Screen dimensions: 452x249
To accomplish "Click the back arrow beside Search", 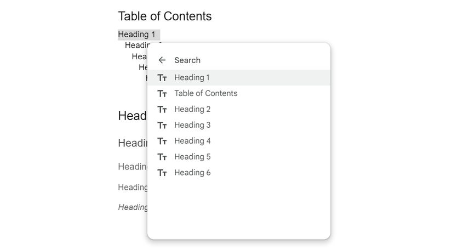I will 162,60.
